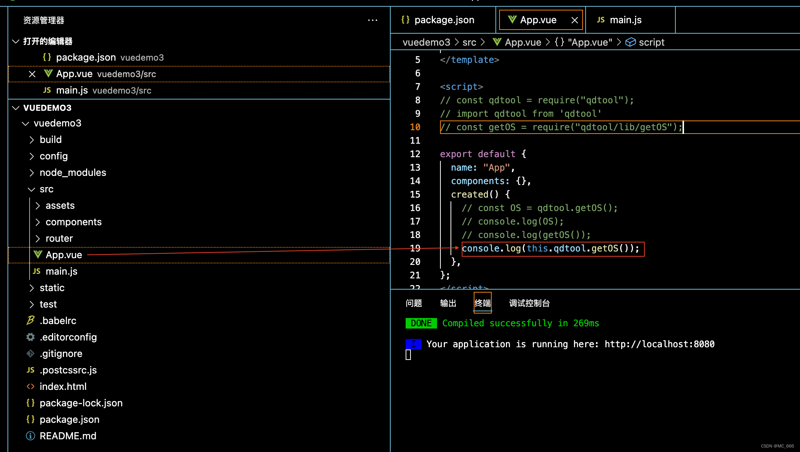Click the JS icon of main.js in src tree
Screen dimensions: 800x452
(x=36, y=271)
